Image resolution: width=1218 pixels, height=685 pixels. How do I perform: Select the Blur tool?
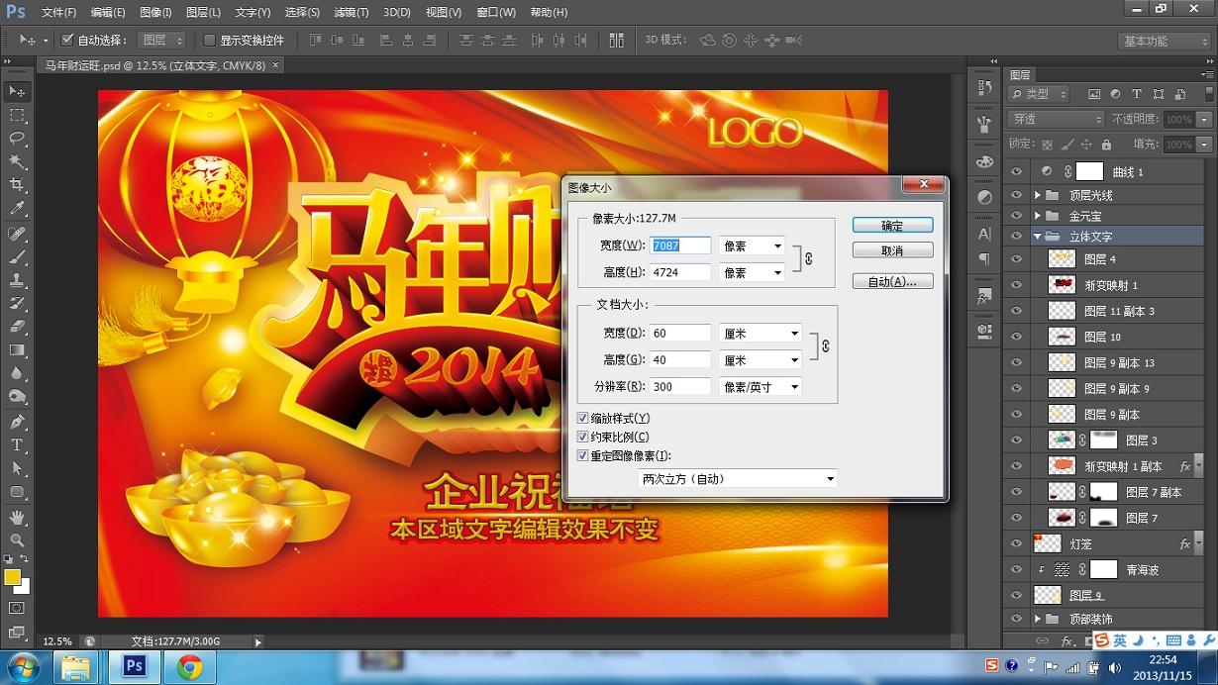pos(17,373)
